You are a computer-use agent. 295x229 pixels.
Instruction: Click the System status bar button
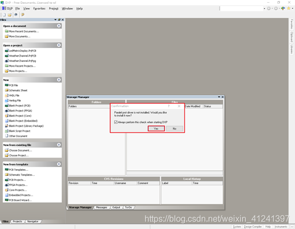tap(237, 227)
